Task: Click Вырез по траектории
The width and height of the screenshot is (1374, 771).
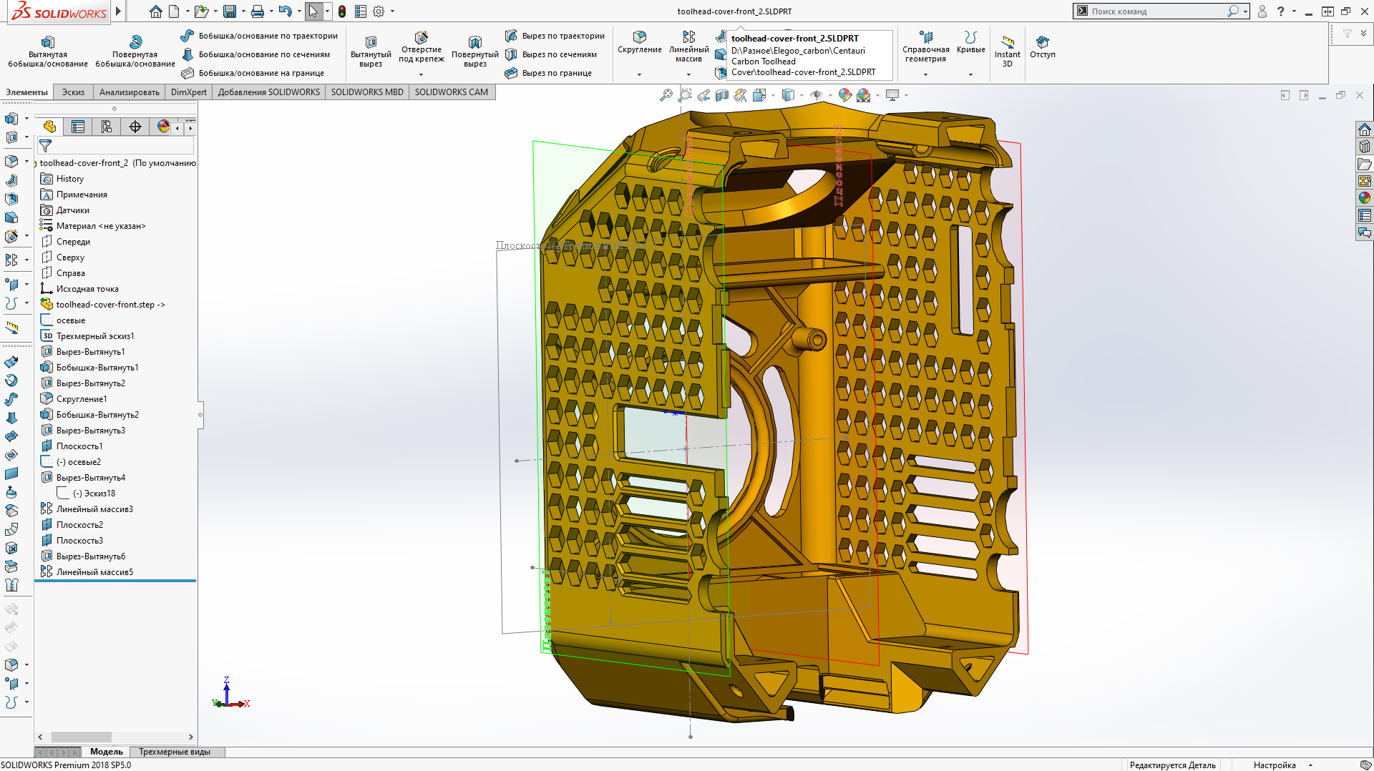Action: pyautogui.click(x=555, y=36)
